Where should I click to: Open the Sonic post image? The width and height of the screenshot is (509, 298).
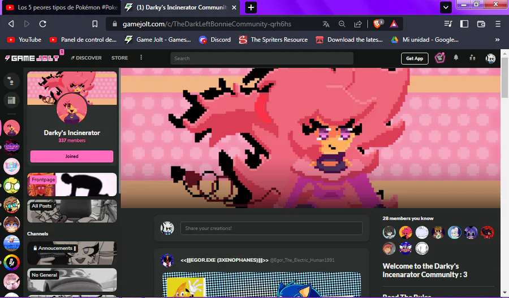262,284
